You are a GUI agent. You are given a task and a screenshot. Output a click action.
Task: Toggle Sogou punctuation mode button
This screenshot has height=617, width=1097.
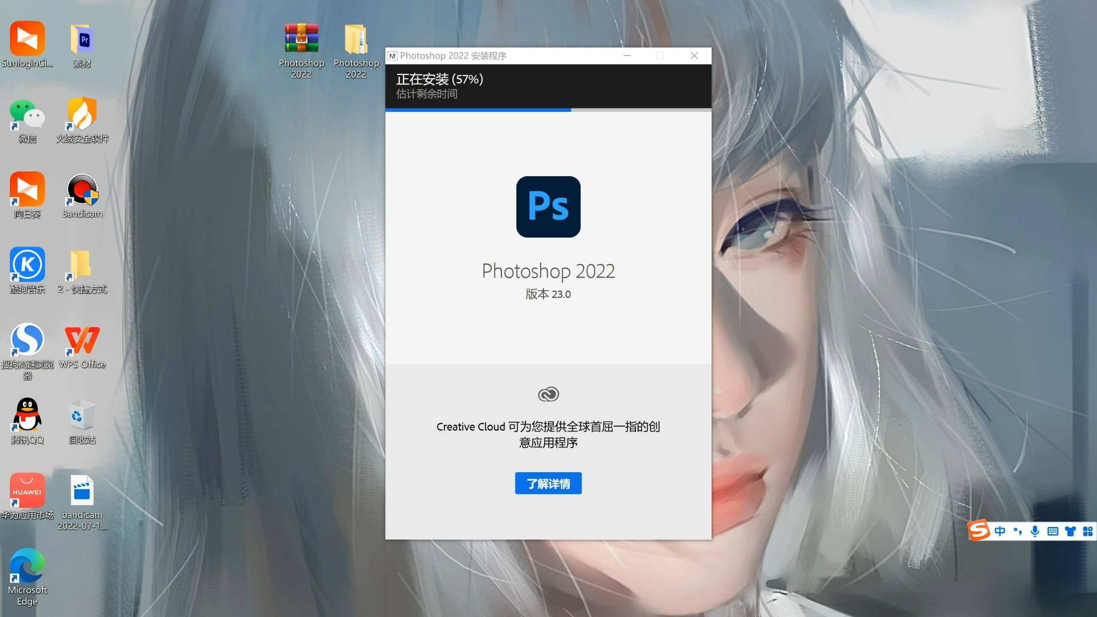pos(1017,531)
